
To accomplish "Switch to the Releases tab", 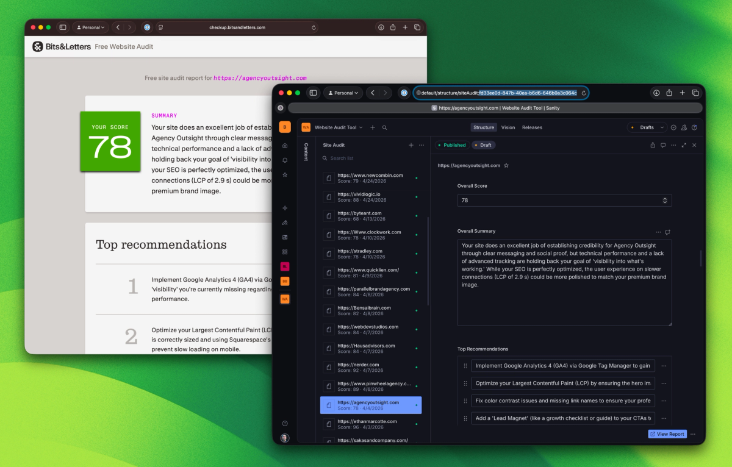I will pyautogui.click(x=532, y=127).
